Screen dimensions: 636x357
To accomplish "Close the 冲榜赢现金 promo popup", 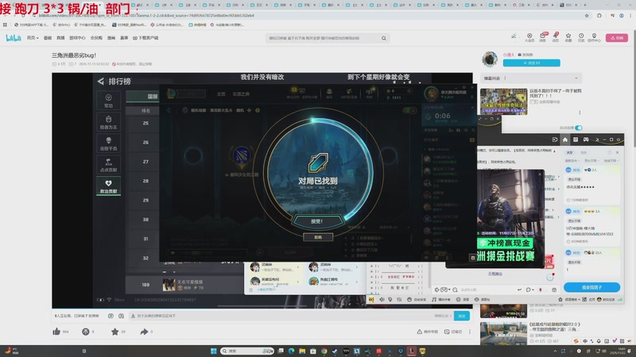I will [x=540, y=174].
